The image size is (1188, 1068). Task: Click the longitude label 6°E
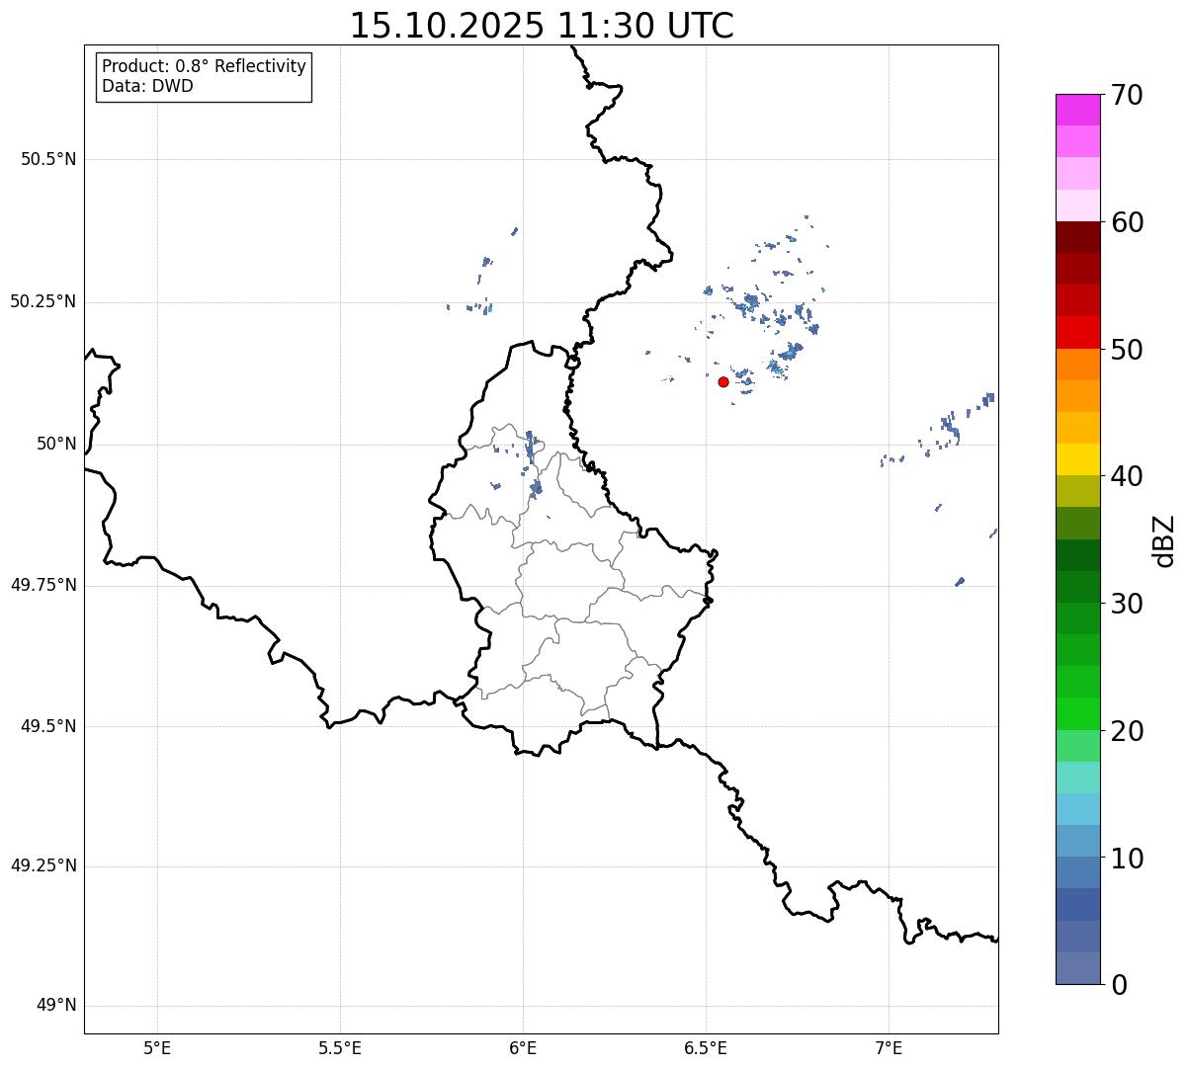(523, 1048)
